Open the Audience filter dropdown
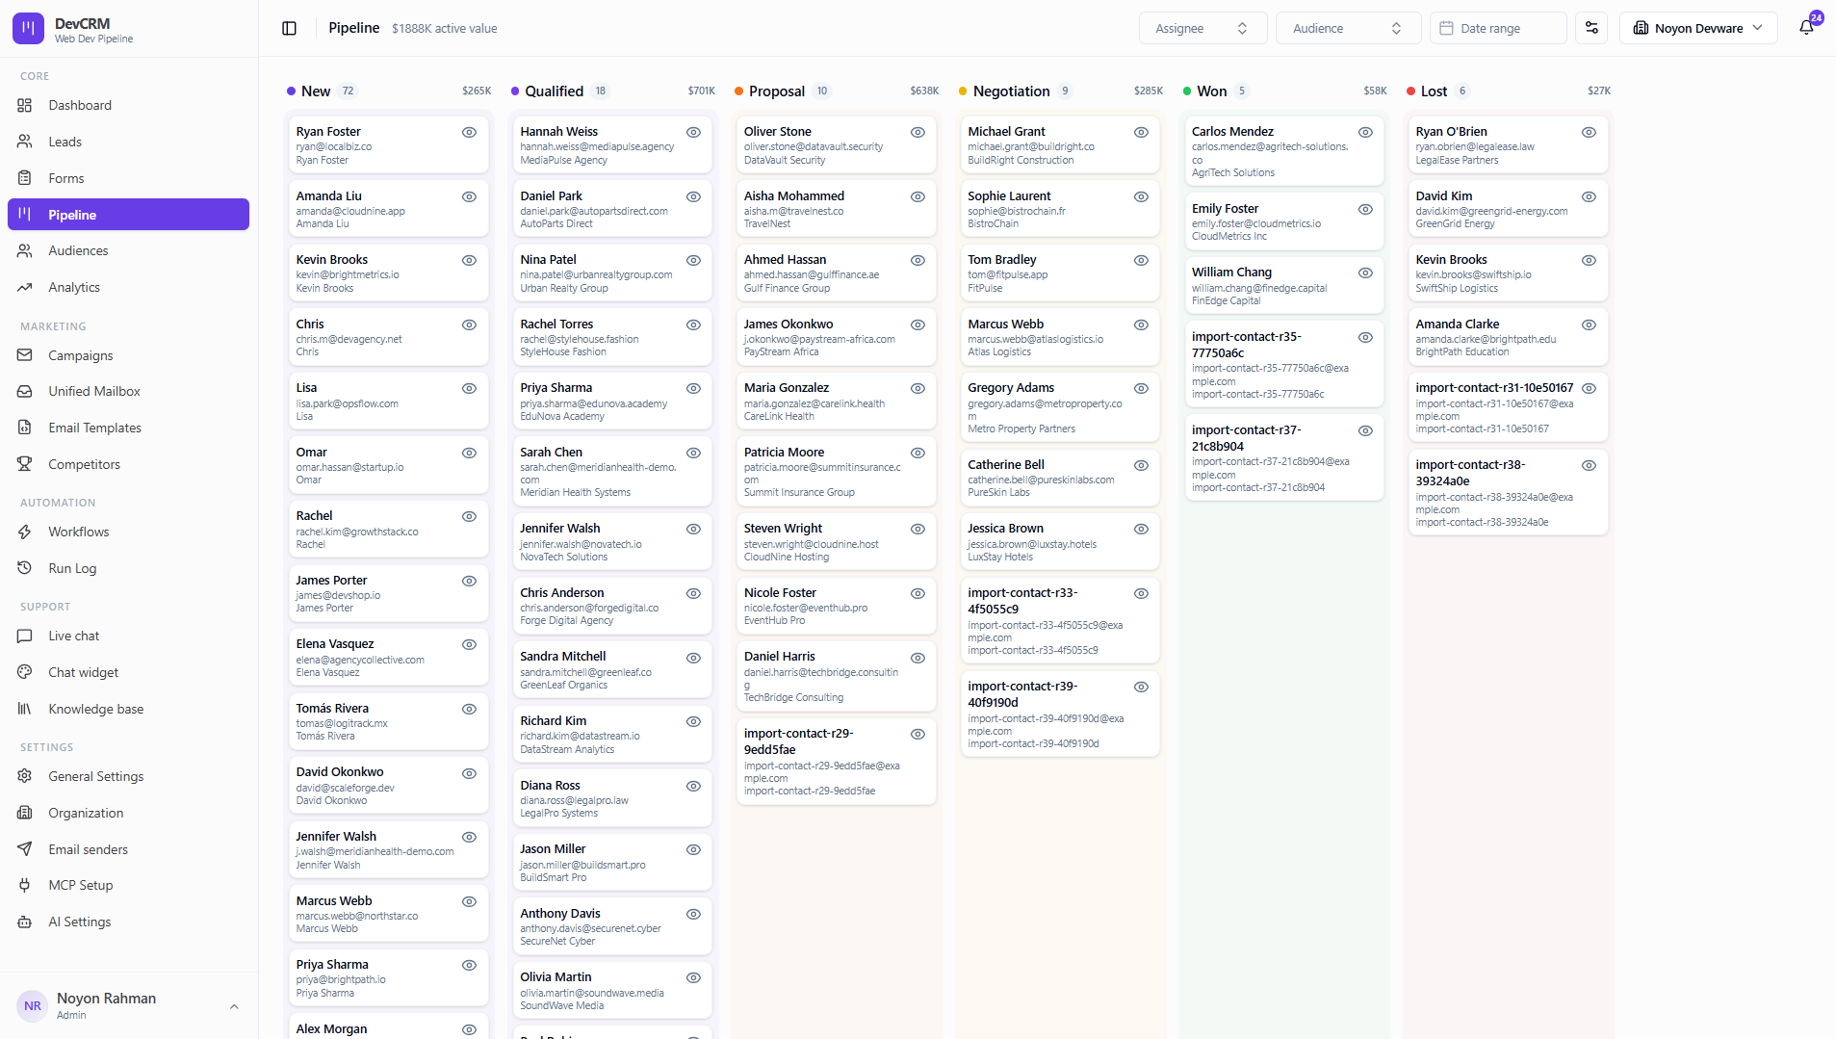This screenshot has height=1039, width=1836. (1348, 28)
